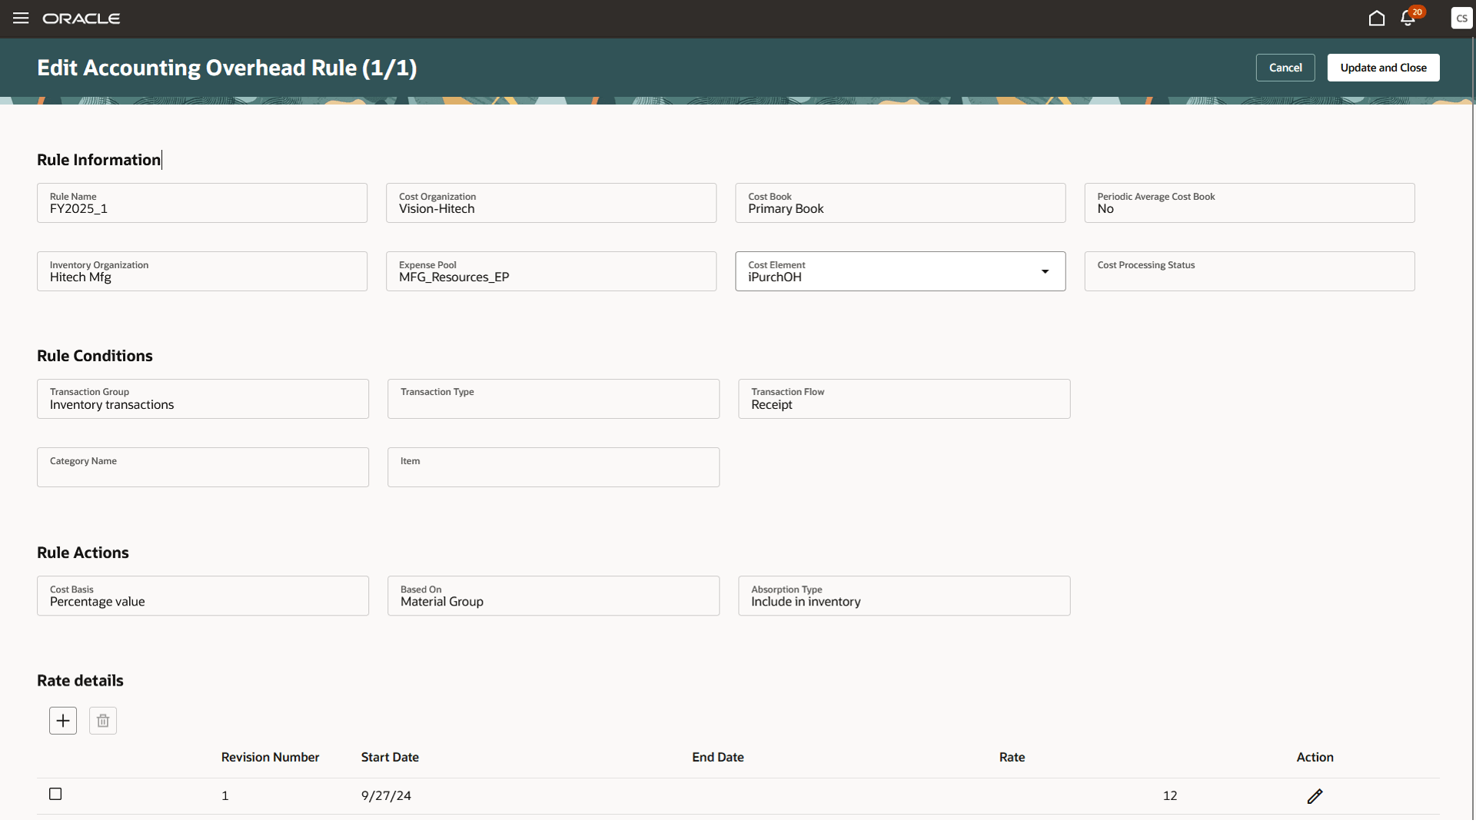Click the Oracle logo
1476x830 pixels.
point(81,18)
